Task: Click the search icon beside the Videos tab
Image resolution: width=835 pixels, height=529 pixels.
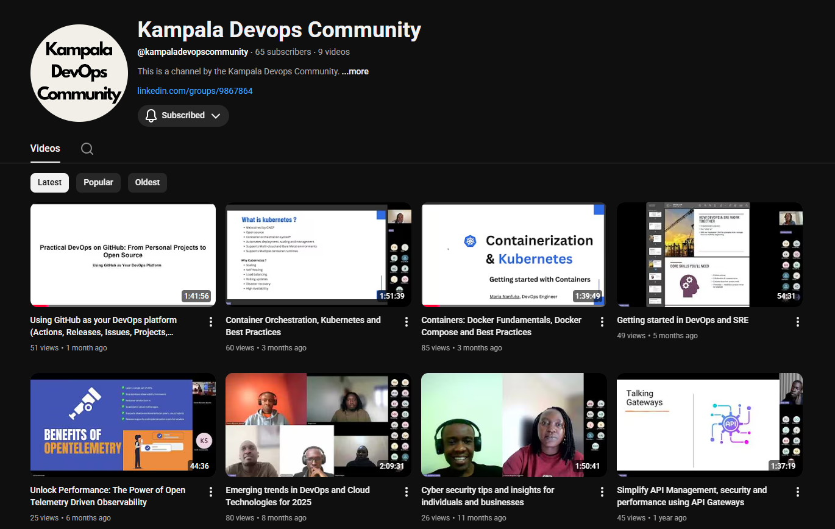Action: coord(87,148)
